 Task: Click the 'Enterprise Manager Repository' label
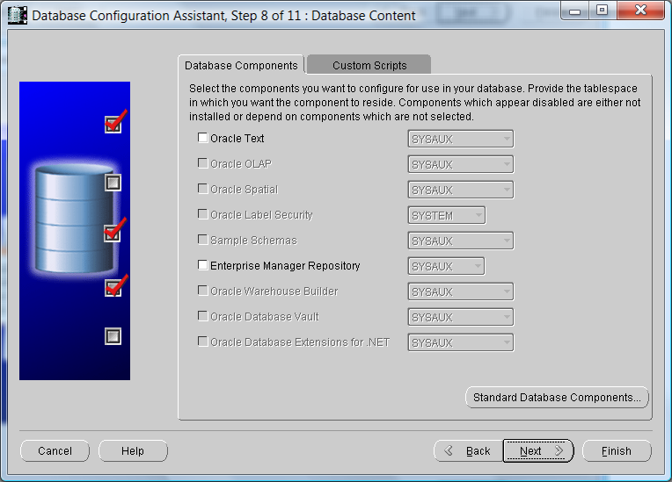285,266
